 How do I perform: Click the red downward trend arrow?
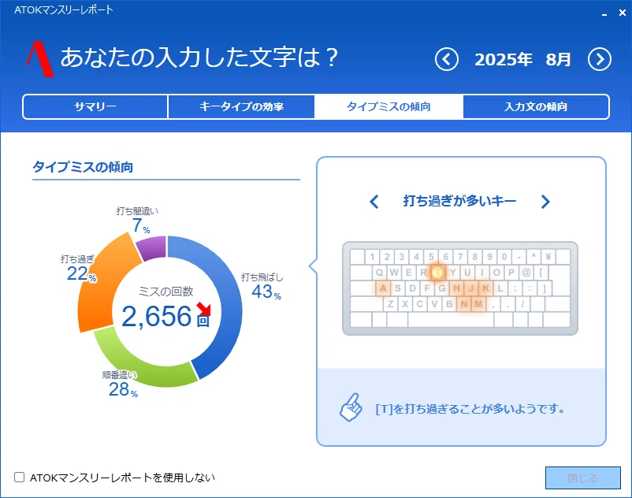click(204, 309)
